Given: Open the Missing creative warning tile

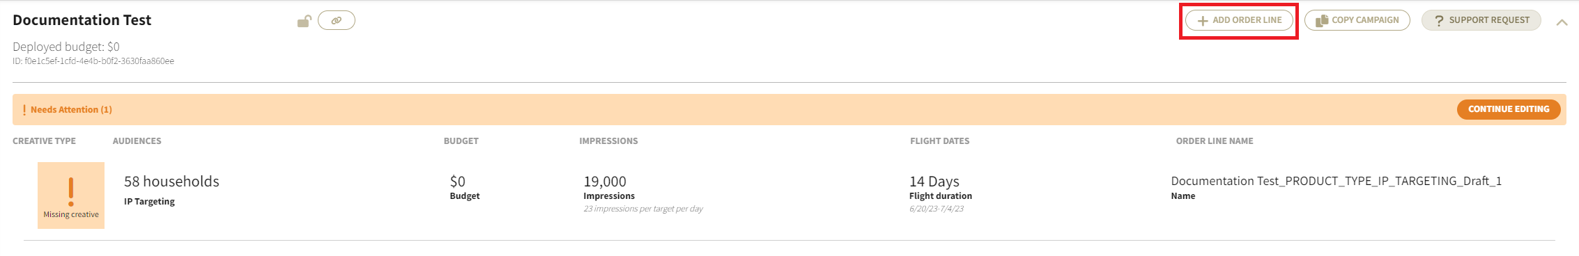Looking at the screenshot, I should click(71, 195).
